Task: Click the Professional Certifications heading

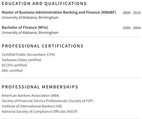Action: pos(43,46)
